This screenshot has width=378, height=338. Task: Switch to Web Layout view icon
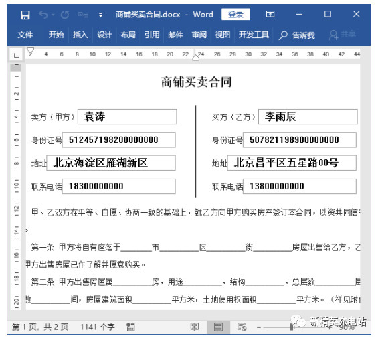(242, 327)
